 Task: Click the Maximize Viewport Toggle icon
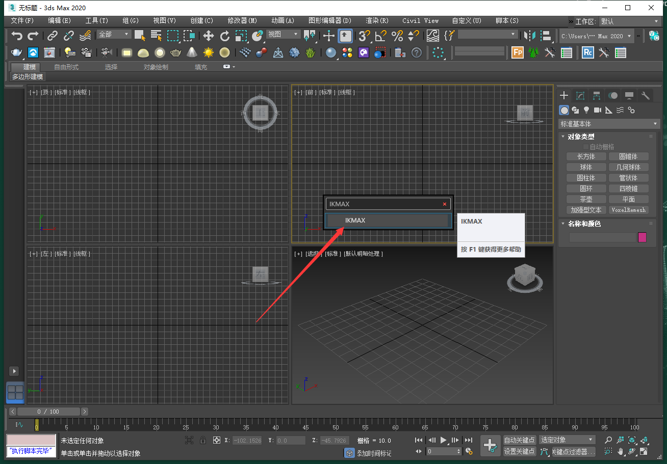pyautogui.click(x=644, y=451)
